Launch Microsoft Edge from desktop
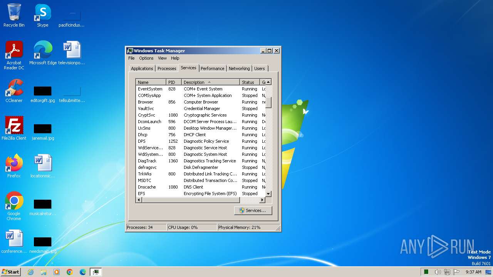This screenshot has height=277, width=493. pos(43,53)
